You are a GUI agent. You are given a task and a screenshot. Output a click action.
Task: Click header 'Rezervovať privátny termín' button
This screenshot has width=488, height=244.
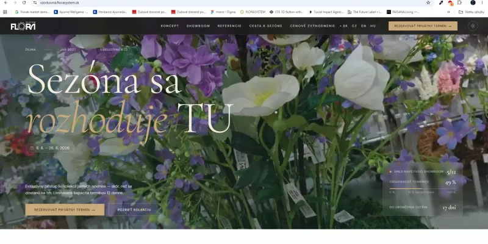pos(423,26)
